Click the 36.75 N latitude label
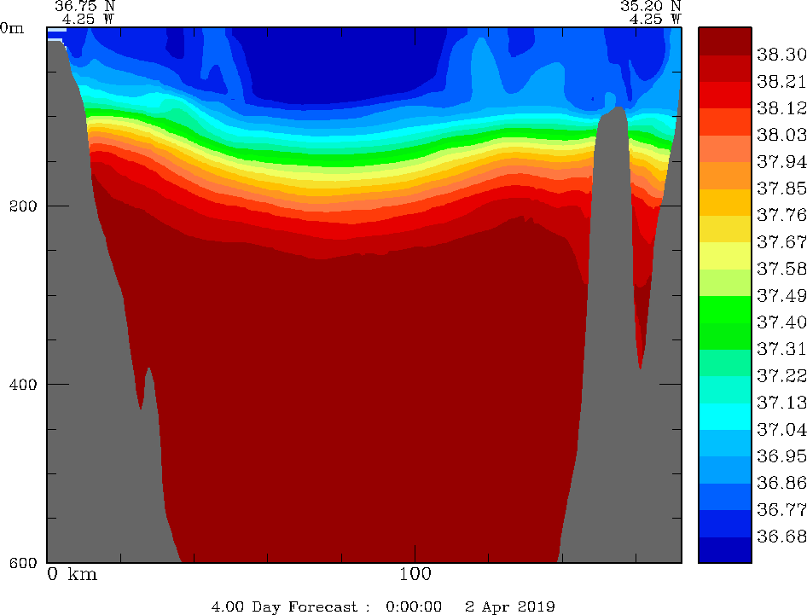Image resolution: width=807 pixels, height=615 pixels. [85, 6]
